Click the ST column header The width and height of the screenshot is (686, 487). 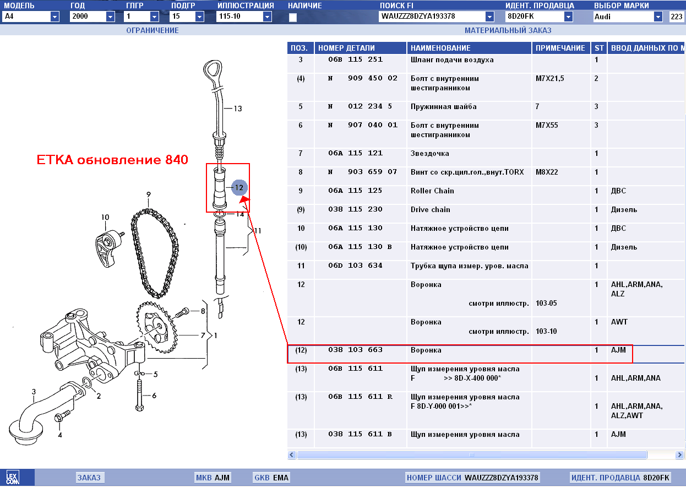598,48
